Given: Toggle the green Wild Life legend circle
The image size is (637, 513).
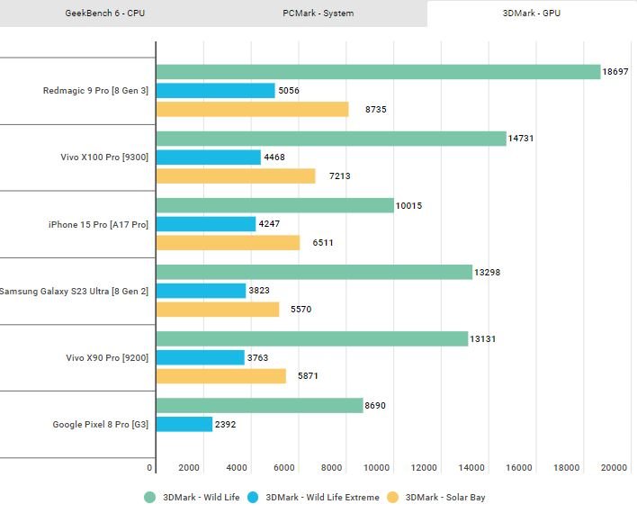Looking at the screenshot, I should pos(151,497).
